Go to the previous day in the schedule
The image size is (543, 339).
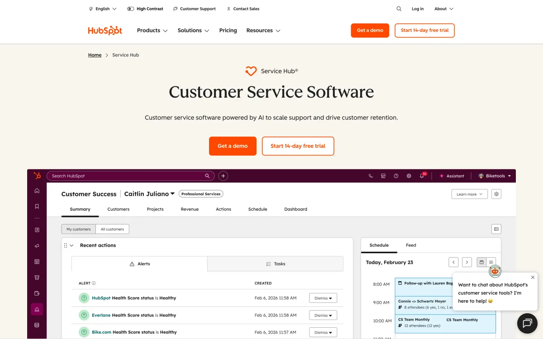(453, 262)
